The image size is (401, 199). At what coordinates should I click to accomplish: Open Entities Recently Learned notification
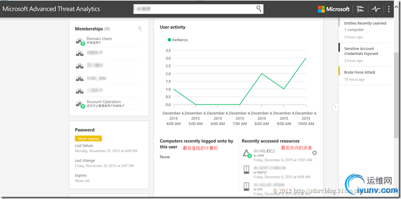pyautogui.click(x=364, y=30)
